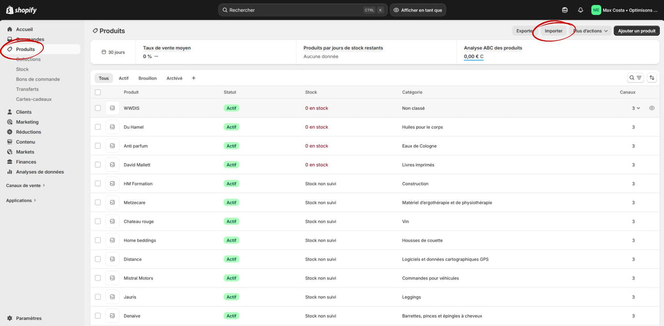Click the Marketing icon in the sidebar
664x326 pixels.
pyautogui.click(x=10, y=122)
